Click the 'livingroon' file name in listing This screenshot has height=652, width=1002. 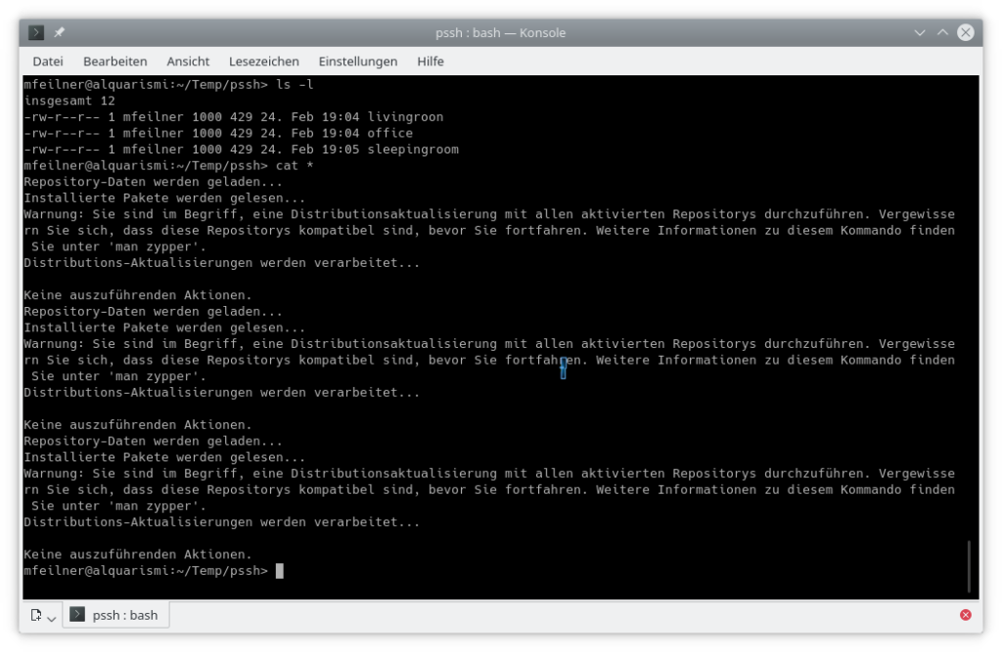click(x=405, y=117)
